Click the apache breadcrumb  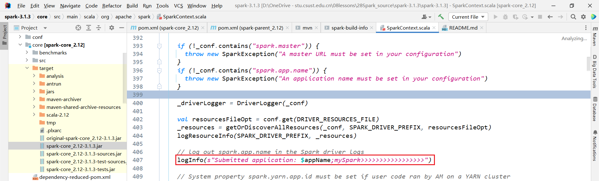pyautogui.click(x=123, y=17)
